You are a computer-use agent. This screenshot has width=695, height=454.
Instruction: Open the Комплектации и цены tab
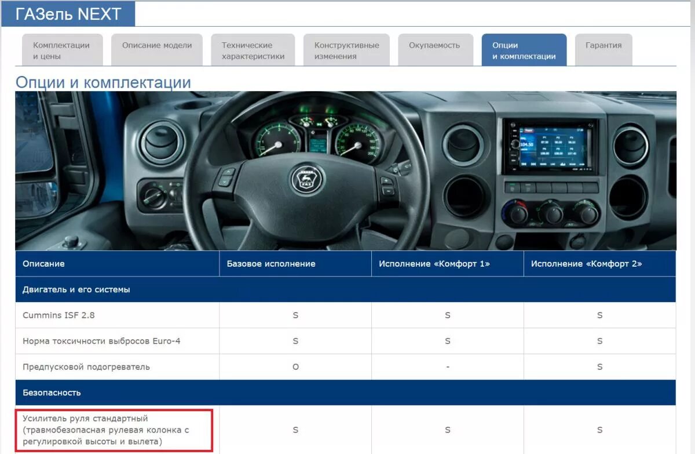[62, 50]
